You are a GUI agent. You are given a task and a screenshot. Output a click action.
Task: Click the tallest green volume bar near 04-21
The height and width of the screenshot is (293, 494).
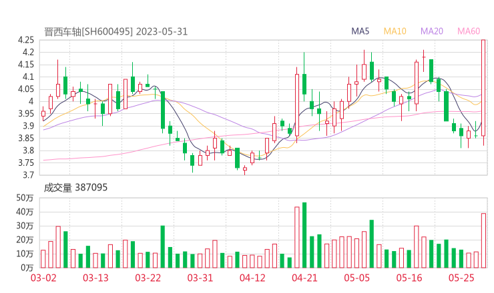304,235
